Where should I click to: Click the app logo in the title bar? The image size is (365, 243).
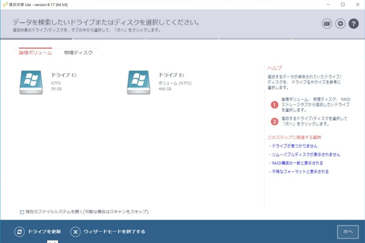click(x=5, y=4)
